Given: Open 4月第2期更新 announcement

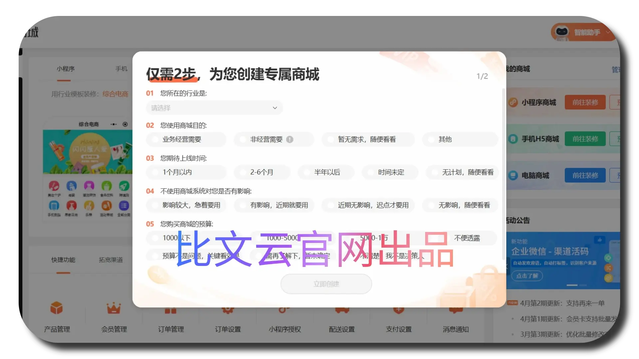Looking at the screenshot, I should [562, 303].
